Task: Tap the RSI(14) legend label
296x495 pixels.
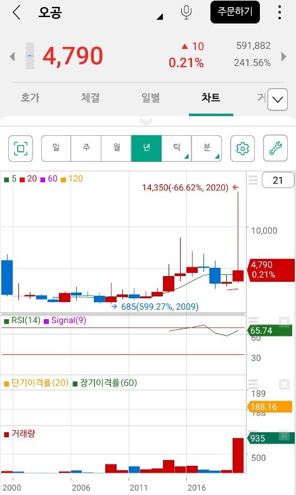Action: pos(22,320)
